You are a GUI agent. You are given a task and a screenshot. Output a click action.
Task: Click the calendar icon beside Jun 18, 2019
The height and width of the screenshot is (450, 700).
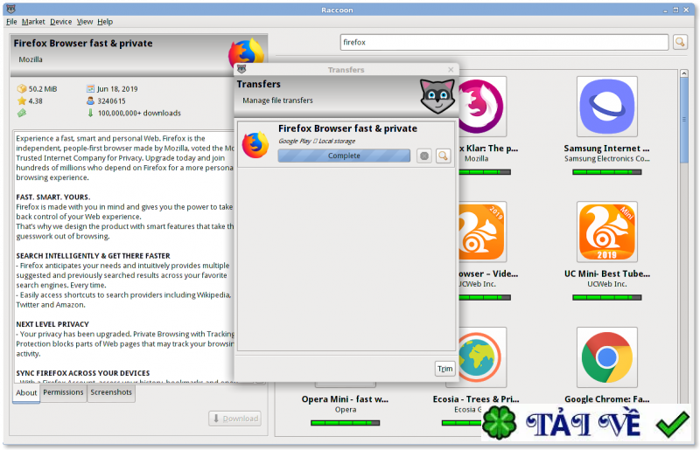click(91, 89)
